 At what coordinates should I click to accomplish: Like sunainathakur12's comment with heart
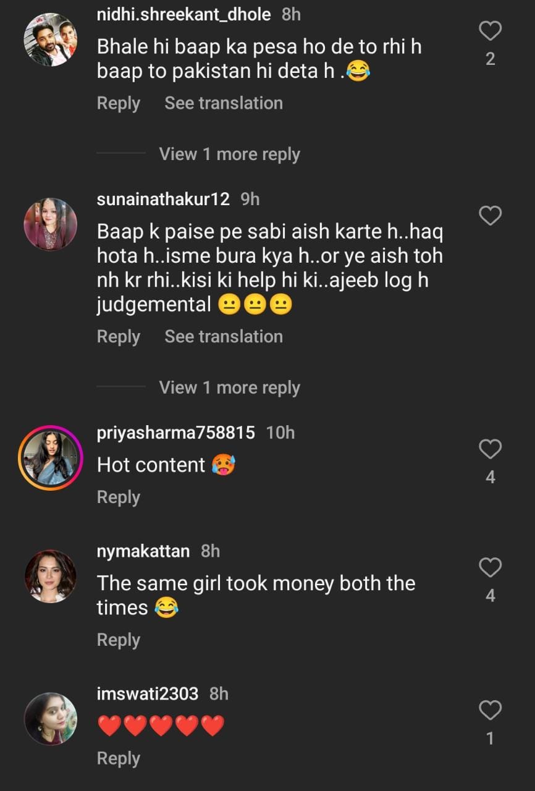point(490,216)
